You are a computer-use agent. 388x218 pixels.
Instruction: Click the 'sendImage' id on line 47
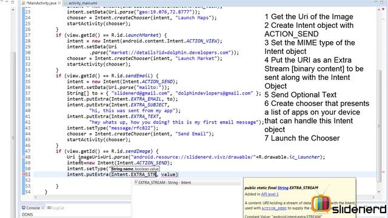pyautogui.click(x=138, y=151)
